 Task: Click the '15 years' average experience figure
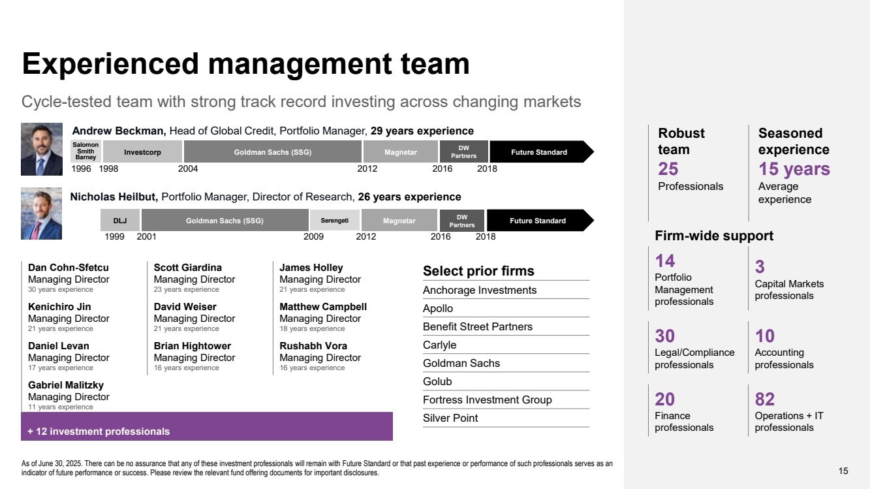(794, 169)
